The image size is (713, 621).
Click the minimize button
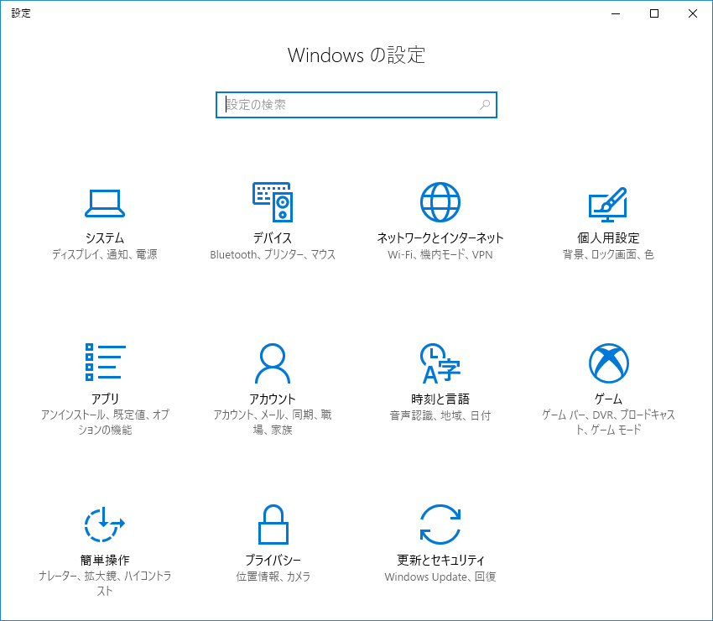[615, 13]
